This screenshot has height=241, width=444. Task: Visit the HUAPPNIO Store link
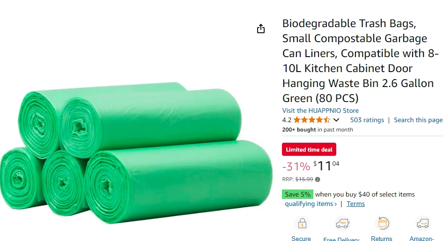point(320,110)
